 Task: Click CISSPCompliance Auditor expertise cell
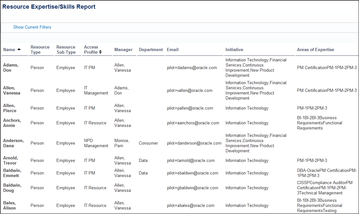(325, 188)
